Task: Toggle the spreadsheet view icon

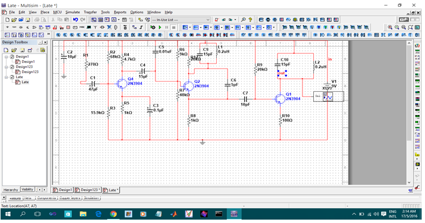Action: coord(100,20)
